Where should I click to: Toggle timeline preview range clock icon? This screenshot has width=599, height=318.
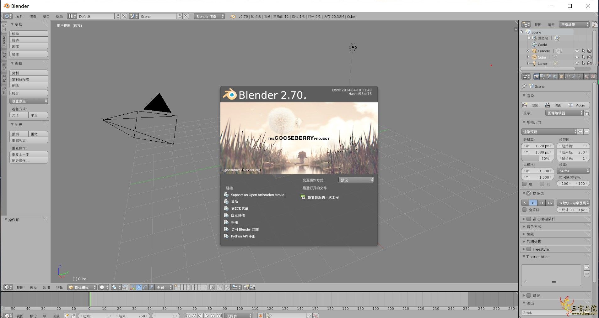[67, 315]
